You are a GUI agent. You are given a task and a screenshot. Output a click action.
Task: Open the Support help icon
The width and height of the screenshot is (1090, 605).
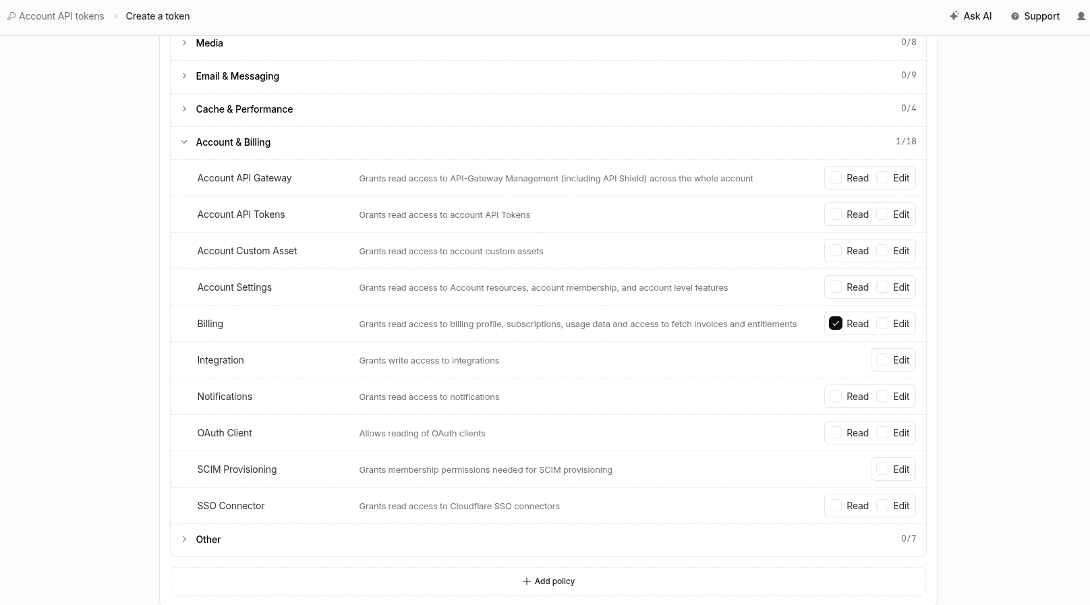[x=1014, y=16]
